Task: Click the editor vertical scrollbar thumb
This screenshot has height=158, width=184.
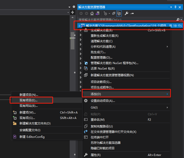Action: [72, 41]
